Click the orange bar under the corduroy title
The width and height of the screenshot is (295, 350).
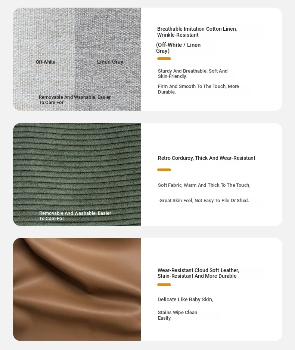coord(164,170)
